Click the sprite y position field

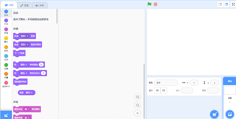coord(215,83)
